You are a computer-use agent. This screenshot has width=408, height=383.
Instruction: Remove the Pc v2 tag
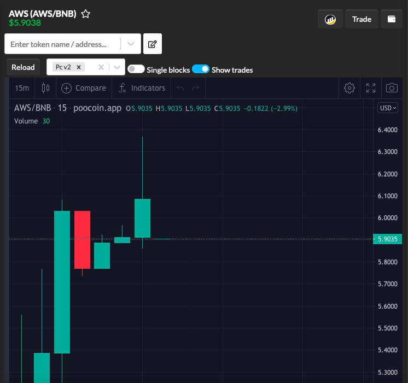(79, 67)
